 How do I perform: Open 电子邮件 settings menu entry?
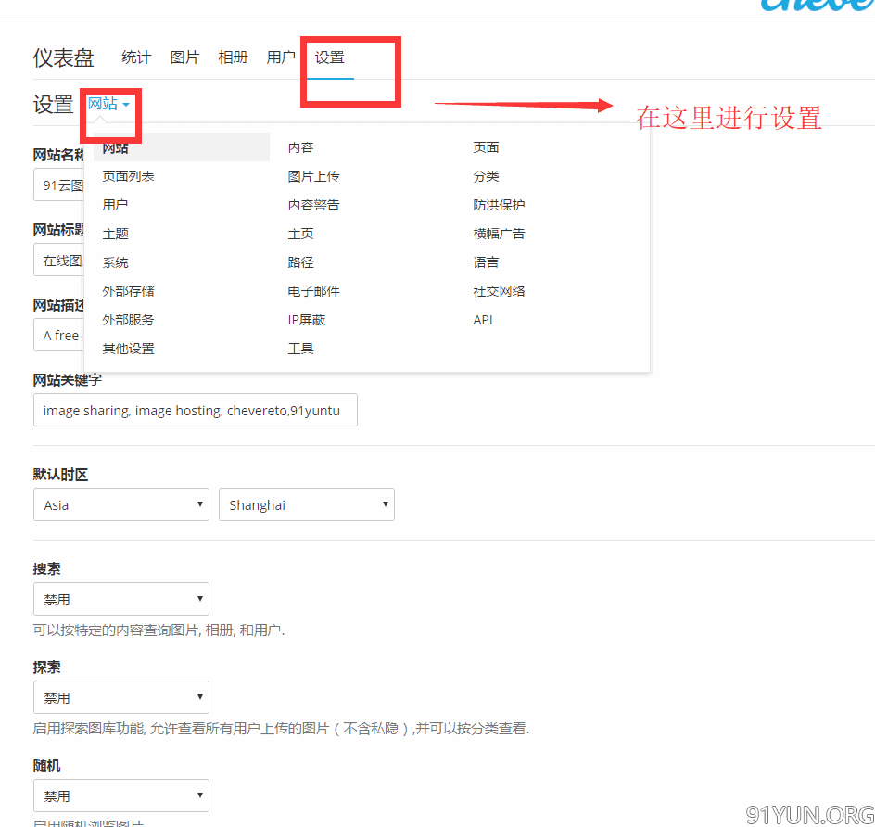(x=313, y=291)
